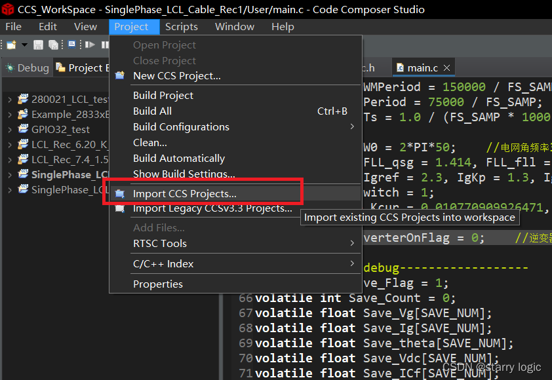Expand the last SinglePhase_LC project node
Image resolution: width=552 pixels, height=380 pixels.
(x=10, y=190)
